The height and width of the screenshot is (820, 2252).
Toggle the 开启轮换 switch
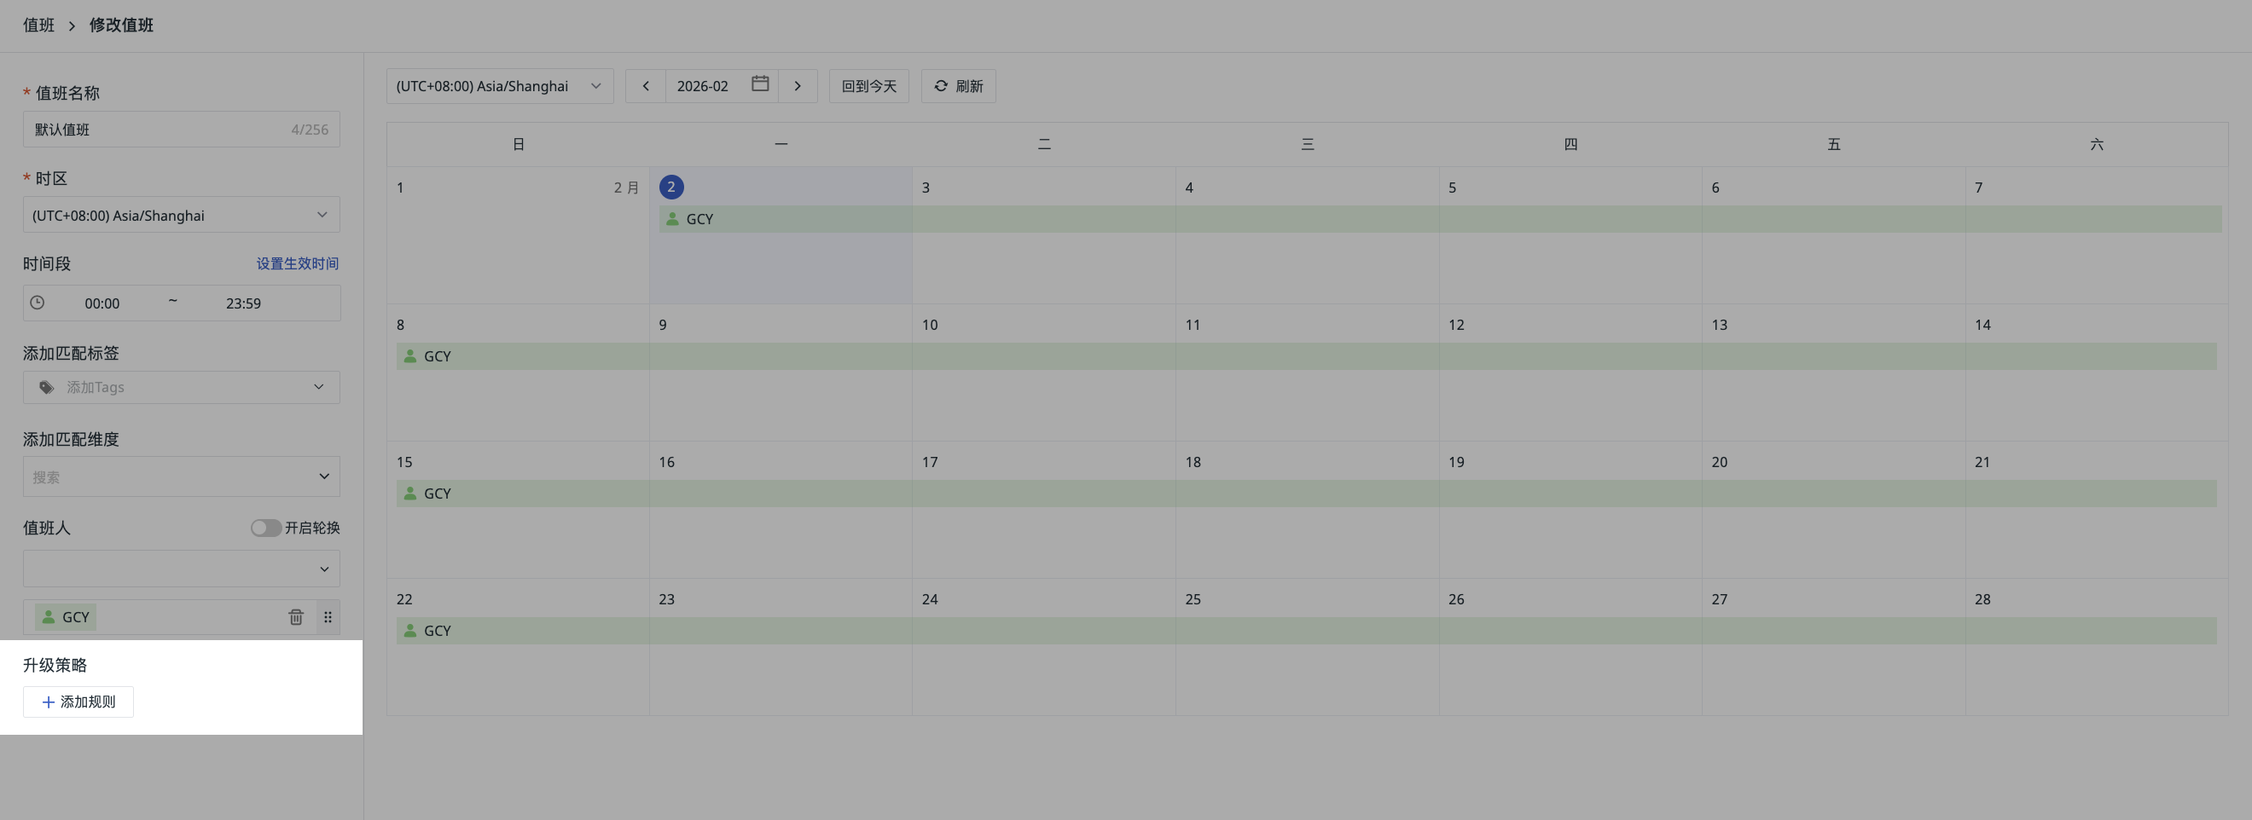click(x=266, y=528)
